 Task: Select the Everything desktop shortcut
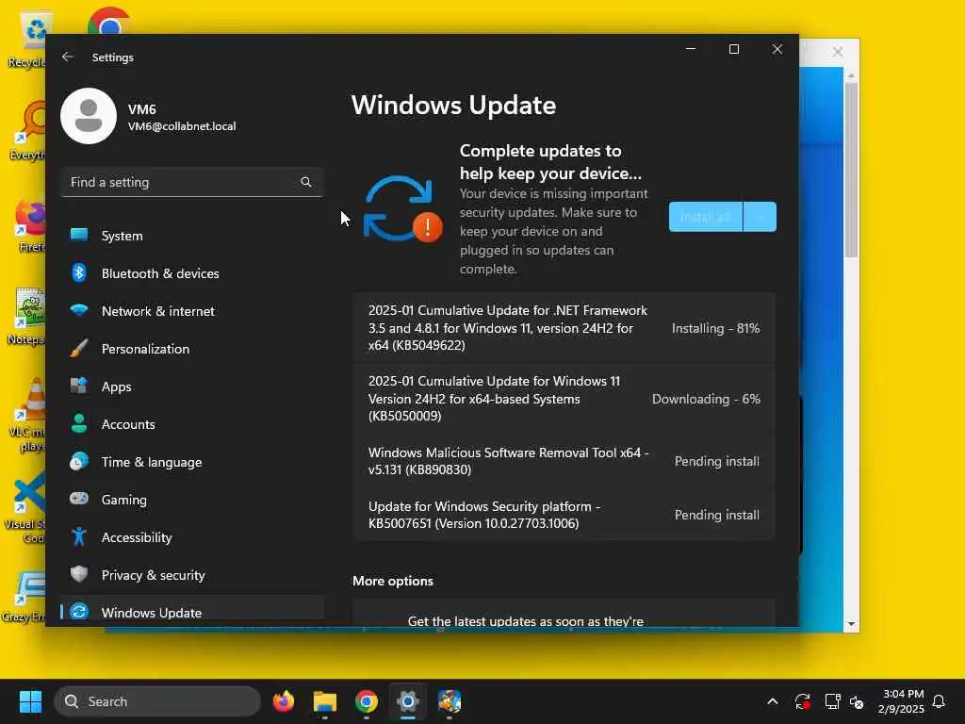(x=27, y=130)
